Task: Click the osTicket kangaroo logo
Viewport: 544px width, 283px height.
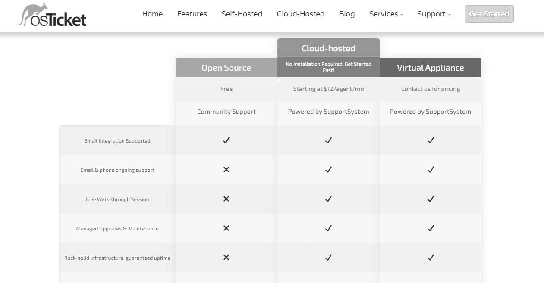Action: [51, 15]
